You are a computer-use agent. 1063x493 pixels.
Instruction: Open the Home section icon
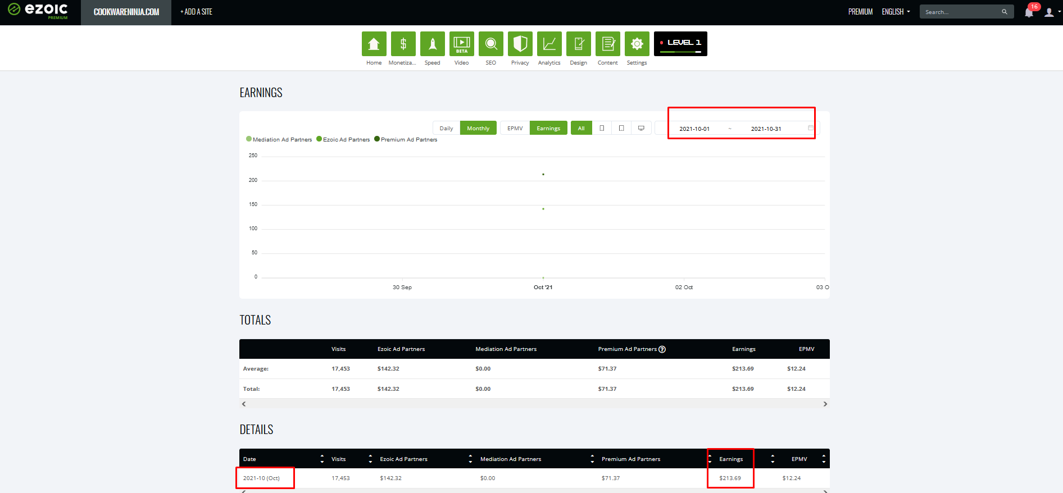pyautogui.click(x=374, y=44)
